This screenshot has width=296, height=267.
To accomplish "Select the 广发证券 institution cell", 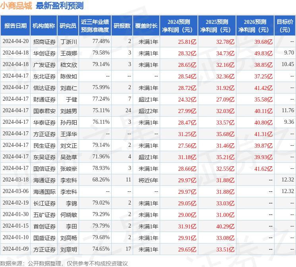I will pyautogui.click(x=44, y=65).
